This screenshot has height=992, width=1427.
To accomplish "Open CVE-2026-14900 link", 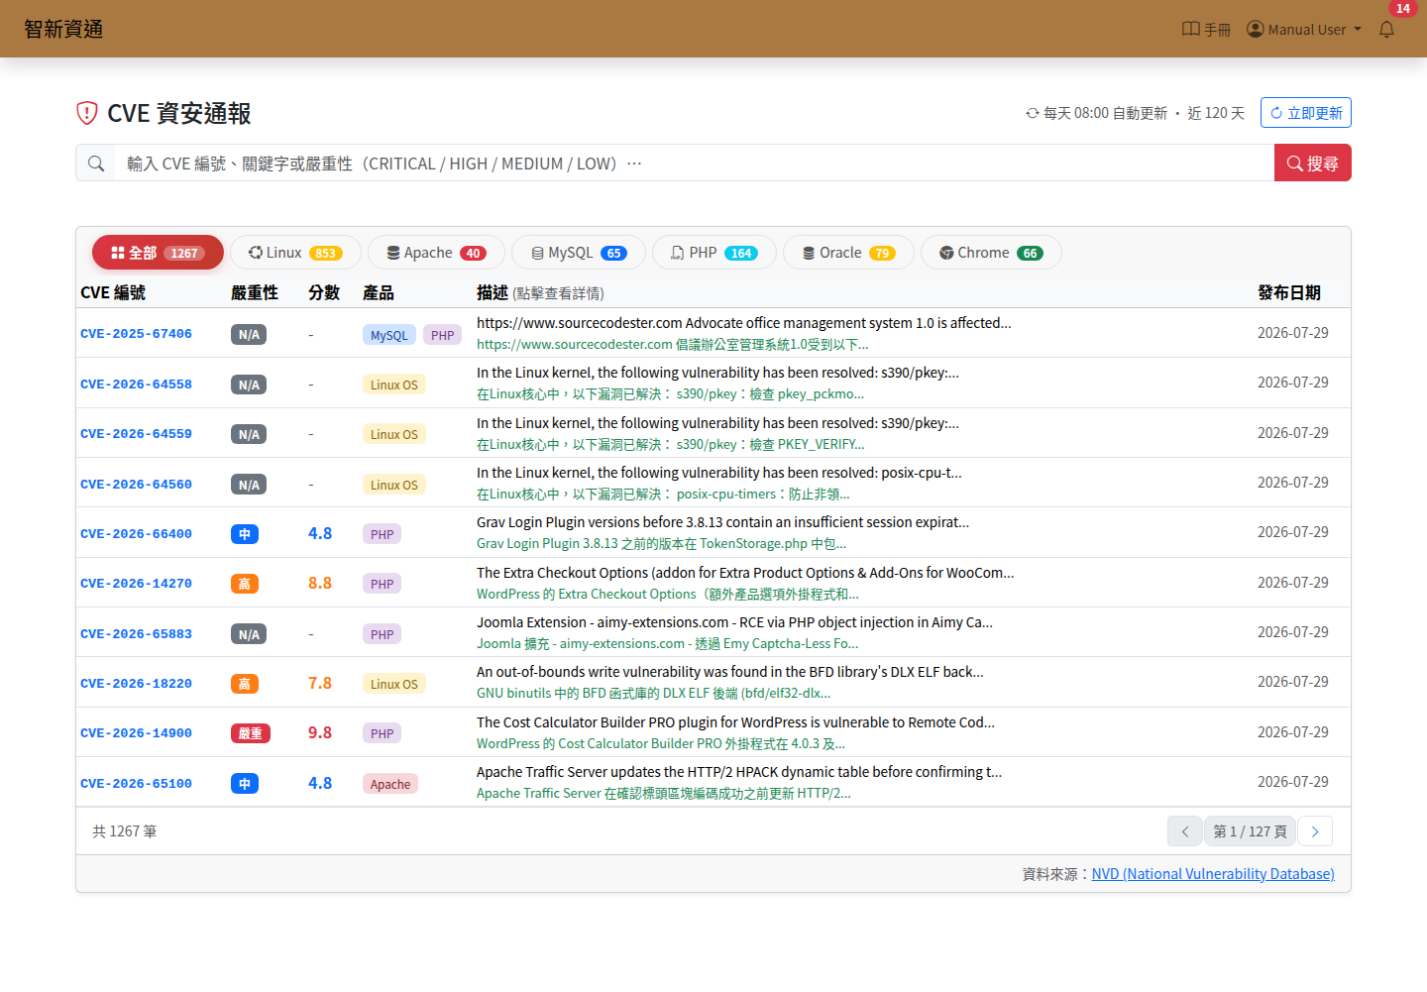I will click(136, 733).
